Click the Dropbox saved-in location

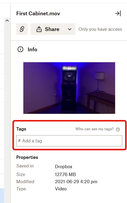point(63,167)
